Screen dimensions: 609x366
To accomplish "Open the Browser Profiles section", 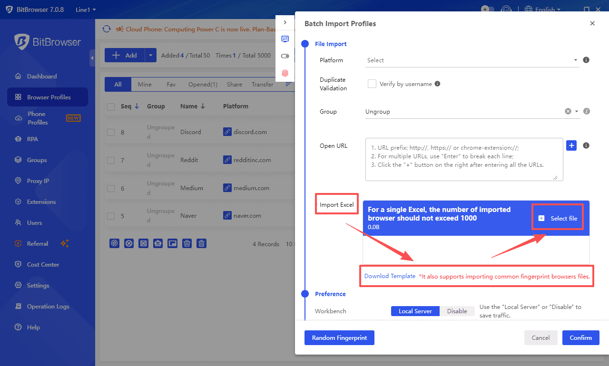I will click(48, 97).
